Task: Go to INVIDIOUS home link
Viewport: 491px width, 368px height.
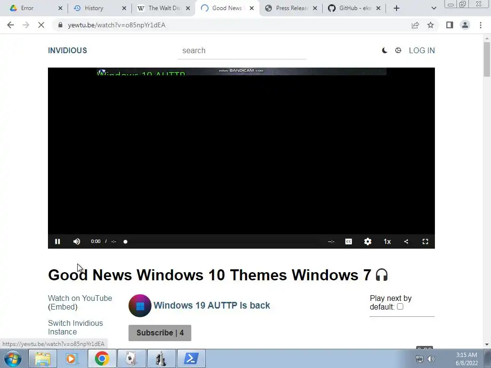Action: coord(67,50)
